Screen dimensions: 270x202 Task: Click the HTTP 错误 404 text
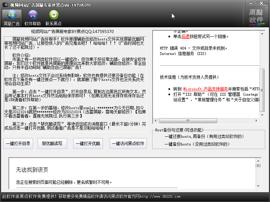click(x=193, y=48)
